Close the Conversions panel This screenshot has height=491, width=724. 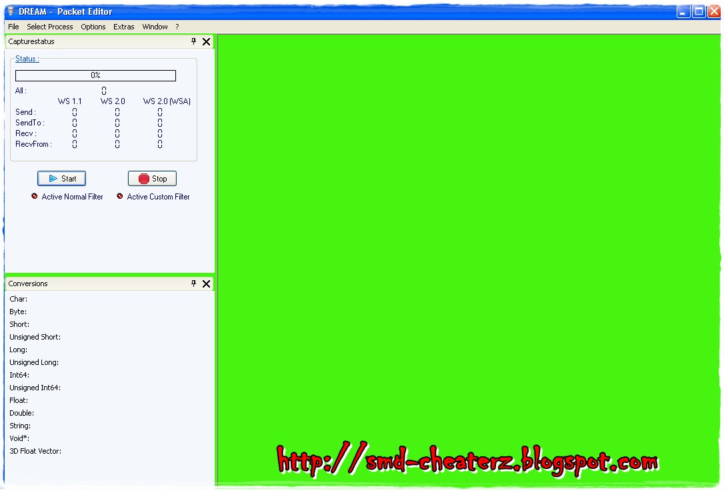click(x=207, y=284)
